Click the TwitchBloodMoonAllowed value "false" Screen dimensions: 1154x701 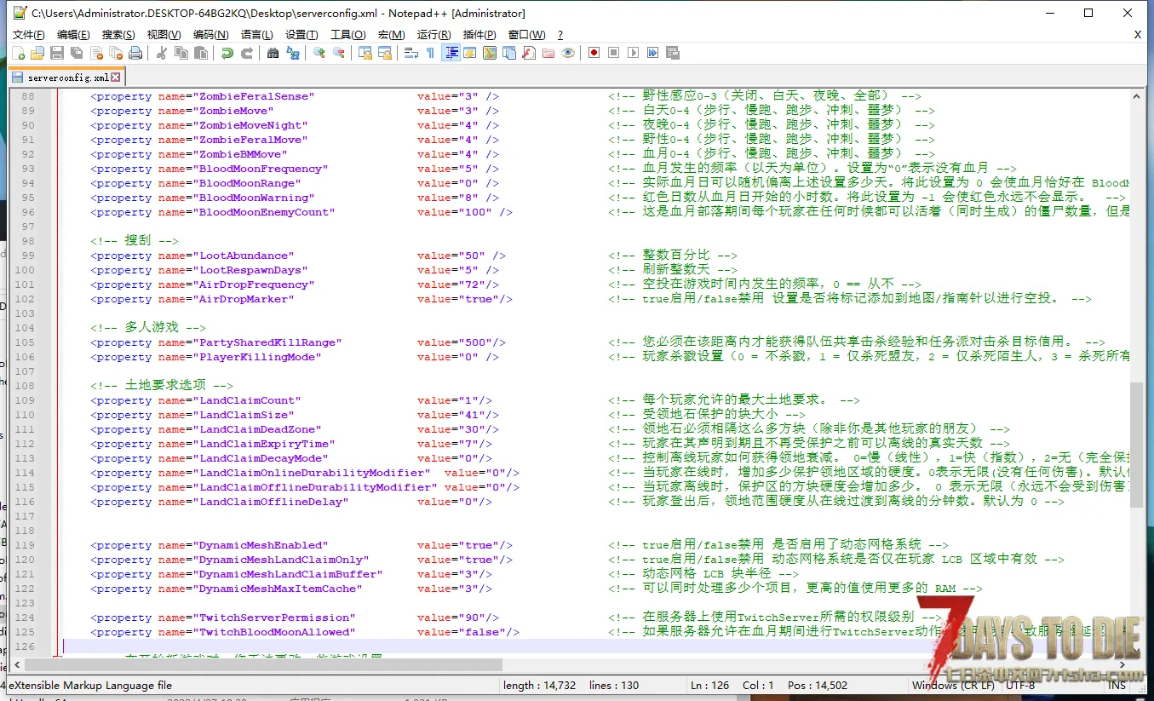(481, 632)
